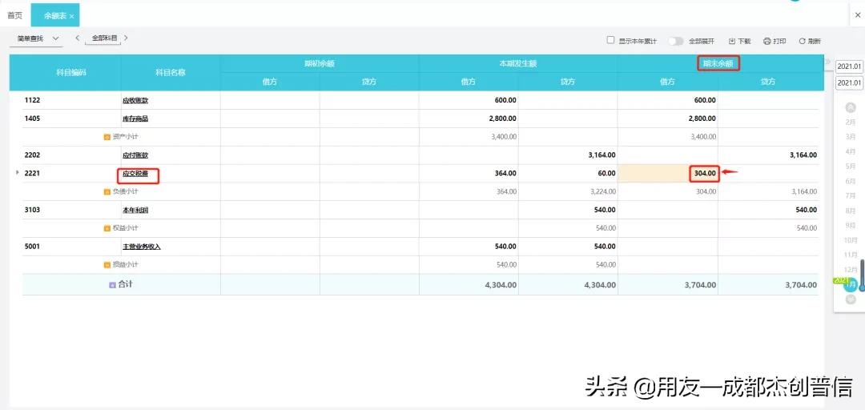The height and width of the screenshot is (410, 865).
Task: Click the 364.00 debit amount for 应交税费
Action: coord(506,173)
